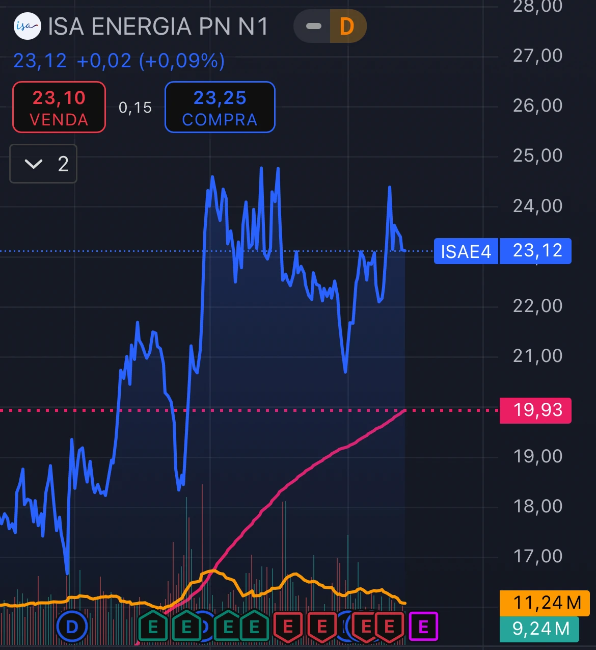This screenshot has width=596, height=650.
Task: Click the ISAE4 price label on axis
Action: (x=466, y=251)
